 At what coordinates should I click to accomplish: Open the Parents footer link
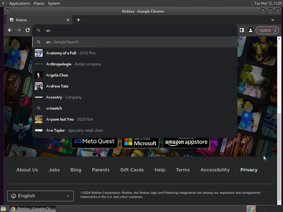click(x=101, y=170)
